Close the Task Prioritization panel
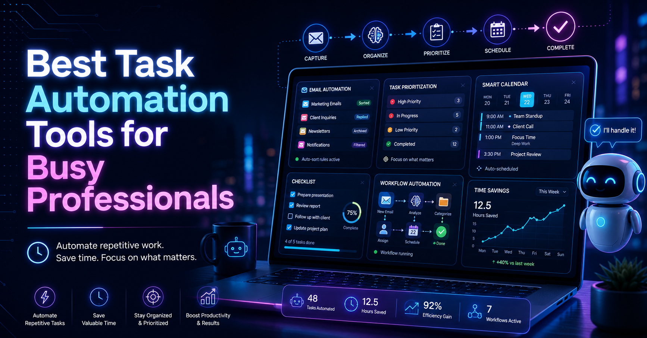The image size is (647, 338). [463, 85]
